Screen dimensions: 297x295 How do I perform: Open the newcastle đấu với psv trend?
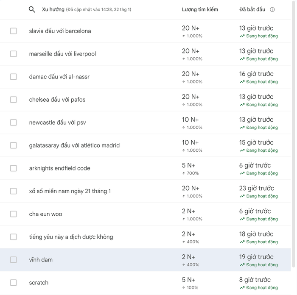coord(57,122)
